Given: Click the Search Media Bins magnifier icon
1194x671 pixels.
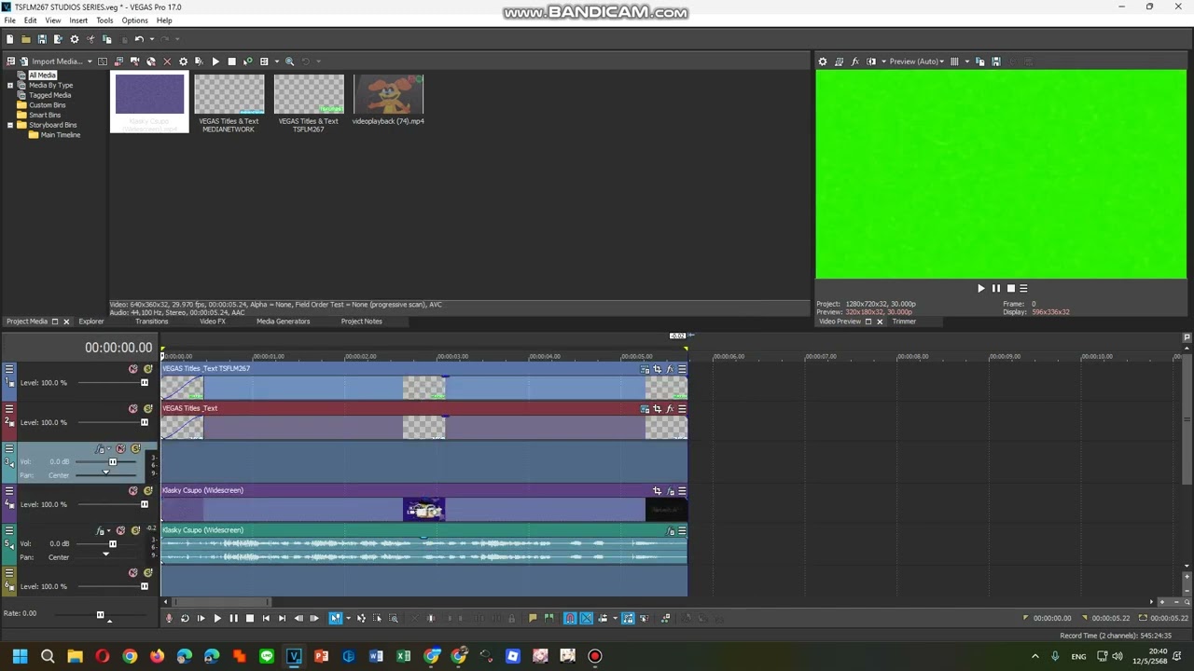Looking at the screenshot, I should click(x=290, y=62).
